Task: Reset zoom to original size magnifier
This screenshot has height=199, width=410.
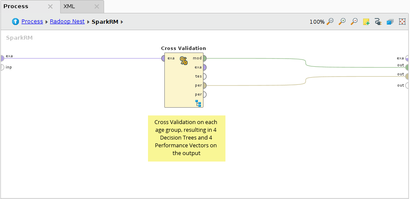Action: [x=330, y=21]
